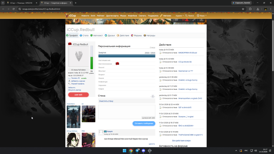Open the Scarpion_) vs glad thread link

click(186, 117)
